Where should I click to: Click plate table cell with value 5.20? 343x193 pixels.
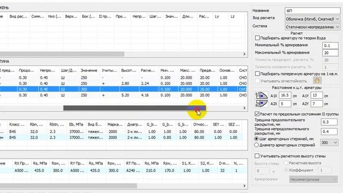[125, 95]
